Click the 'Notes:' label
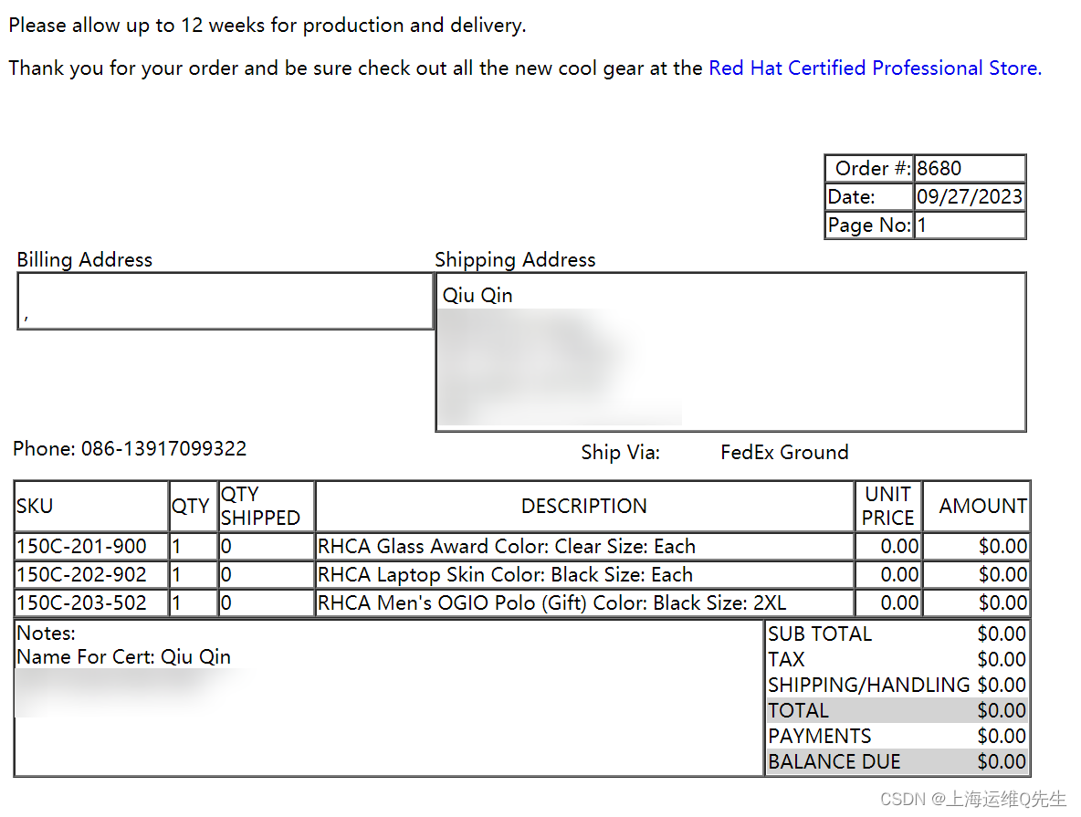Image resolution: width=1081 pixels, height=817 pixels. click(x=46, y=633)
